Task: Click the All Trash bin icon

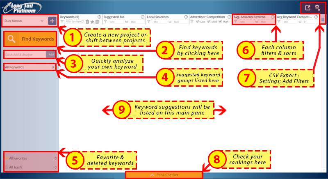Action: 7,167
